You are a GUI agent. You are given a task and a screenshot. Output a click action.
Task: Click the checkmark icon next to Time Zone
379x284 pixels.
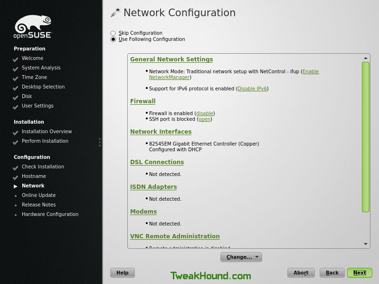coord(16,78)
